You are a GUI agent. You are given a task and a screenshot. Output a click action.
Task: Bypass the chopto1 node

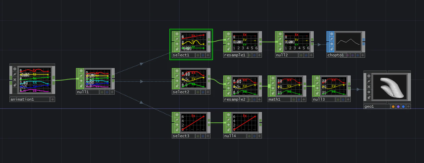click(332, 44)
